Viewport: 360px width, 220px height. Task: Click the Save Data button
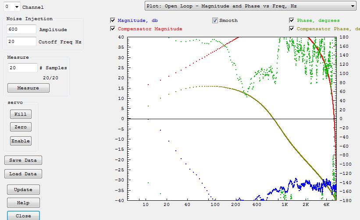pyautogui.click(x=23, y=160)
